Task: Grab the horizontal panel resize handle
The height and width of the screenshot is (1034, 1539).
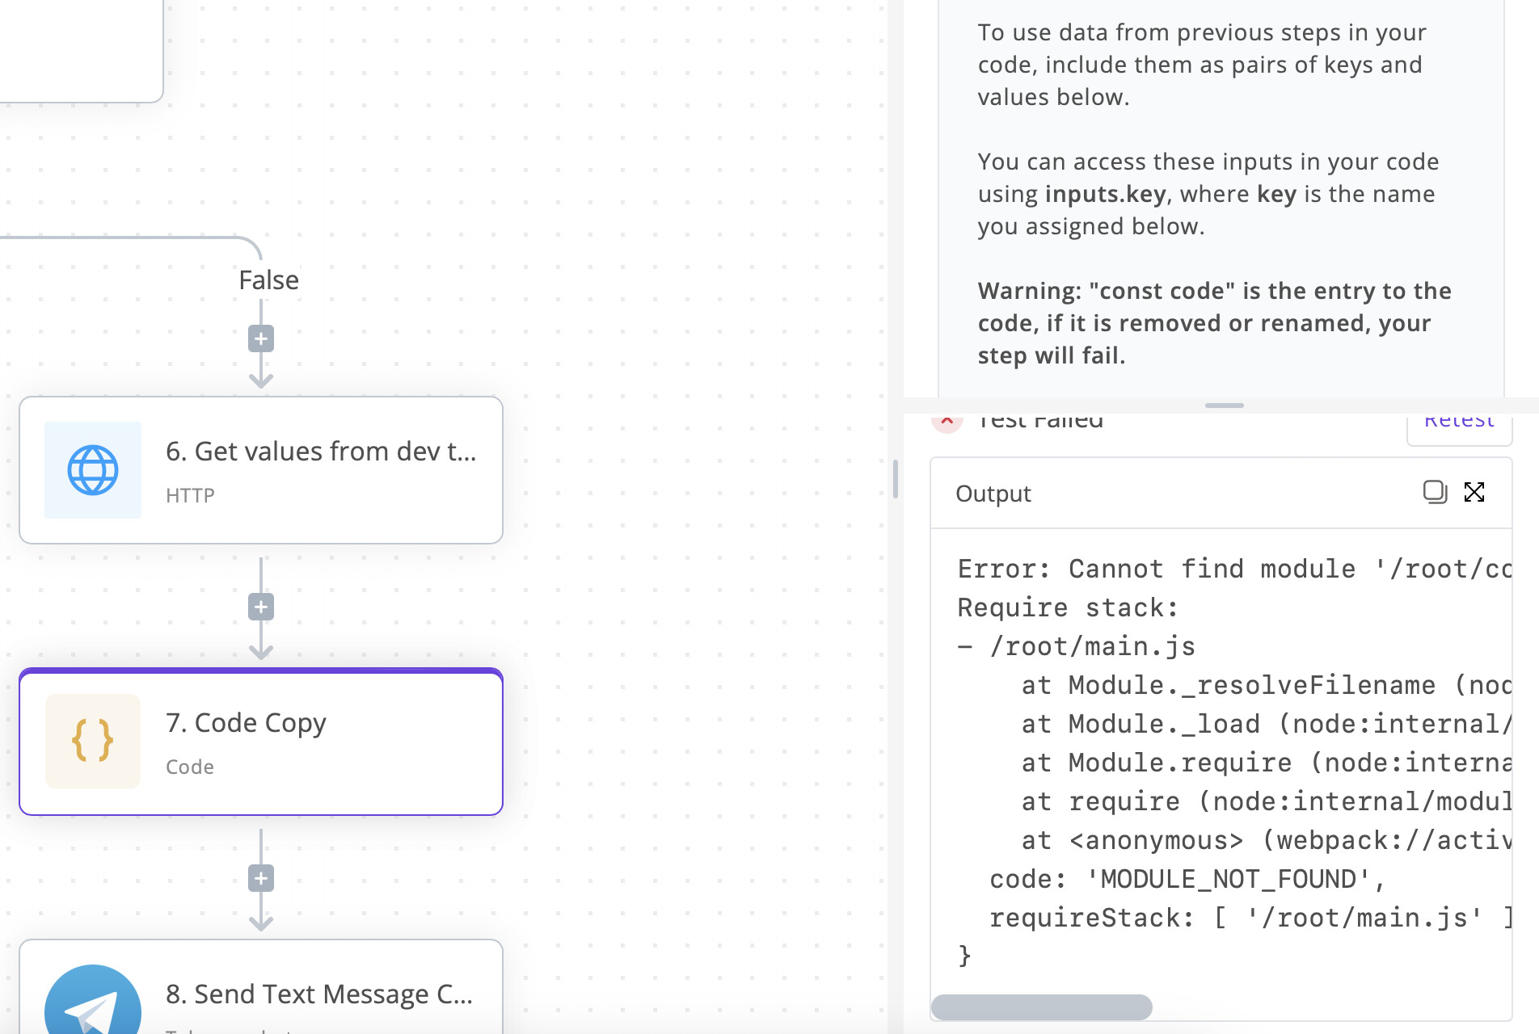Action: [1224, 406]
